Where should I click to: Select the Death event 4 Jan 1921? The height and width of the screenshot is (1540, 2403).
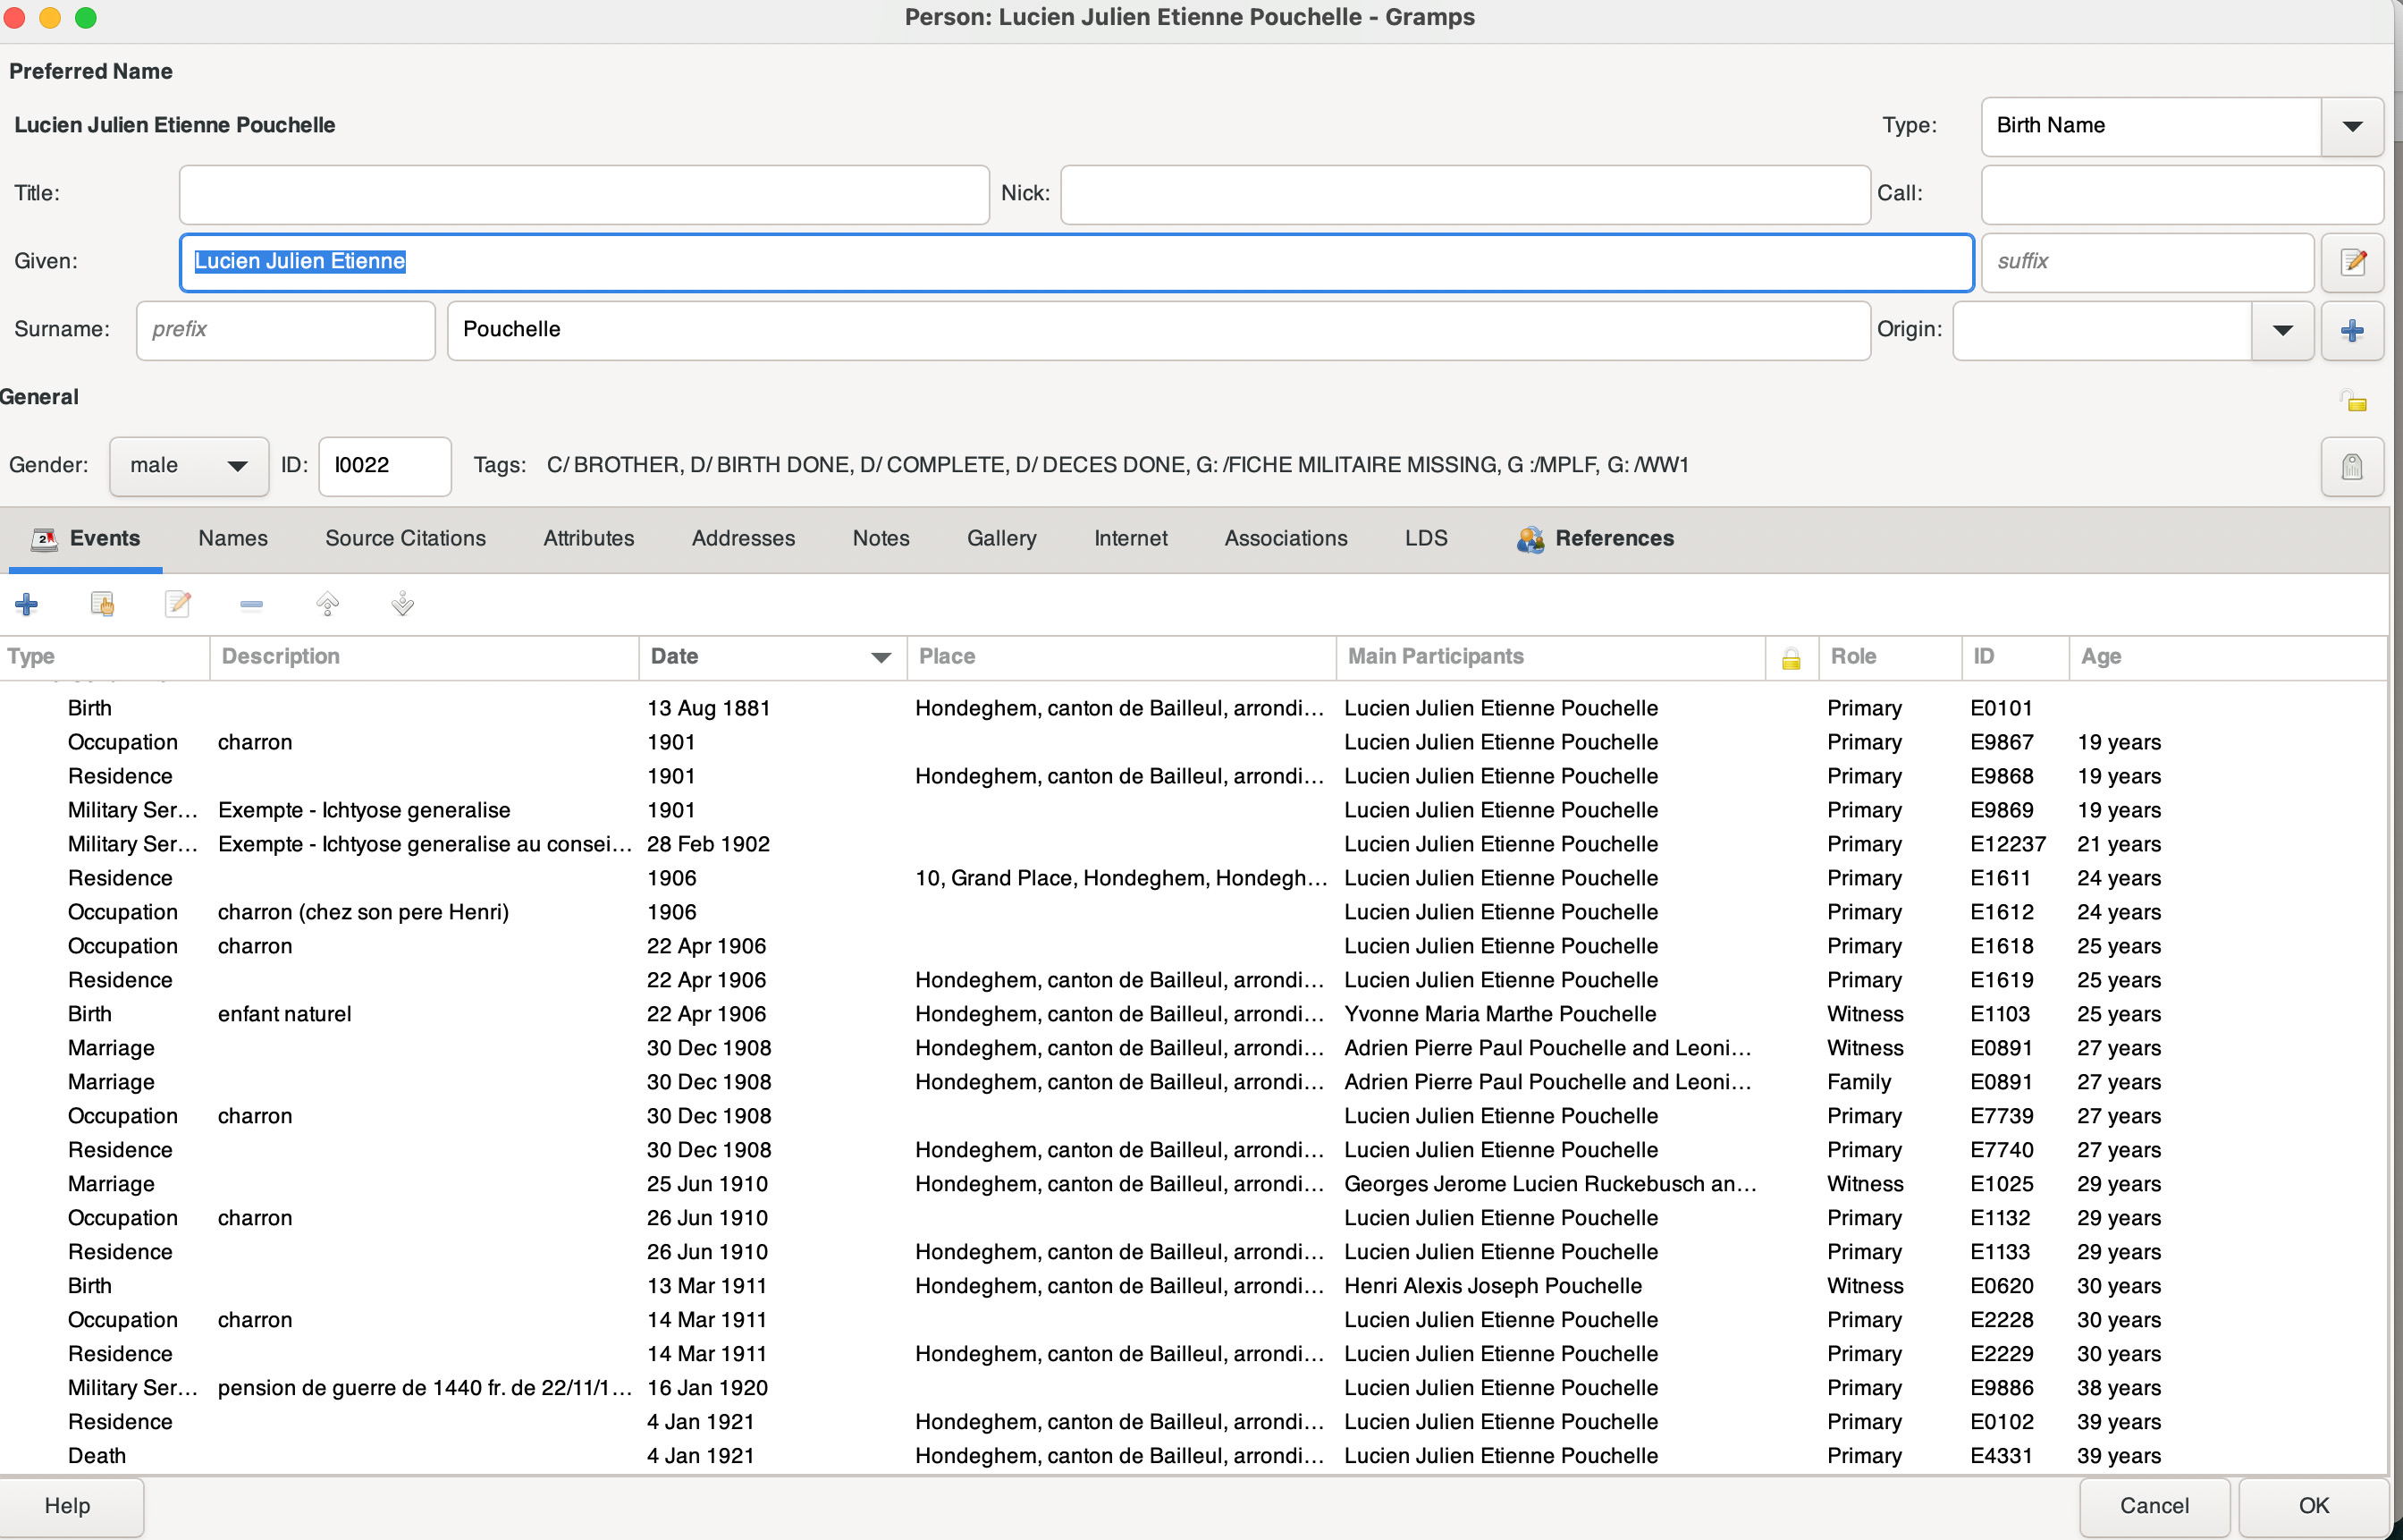pos(1193,1457)
